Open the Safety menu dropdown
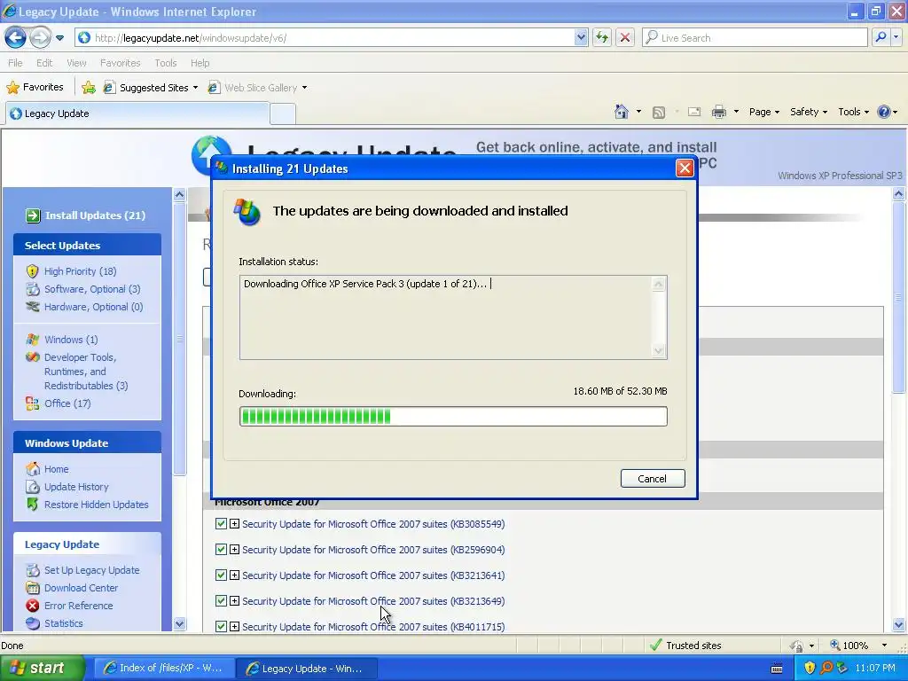The width and height of the screenshot is (908, 681). (809, 112)
